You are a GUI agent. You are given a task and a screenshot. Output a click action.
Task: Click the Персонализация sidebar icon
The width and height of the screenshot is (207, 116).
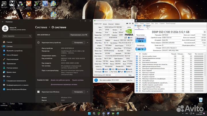[x=3, y=59]
